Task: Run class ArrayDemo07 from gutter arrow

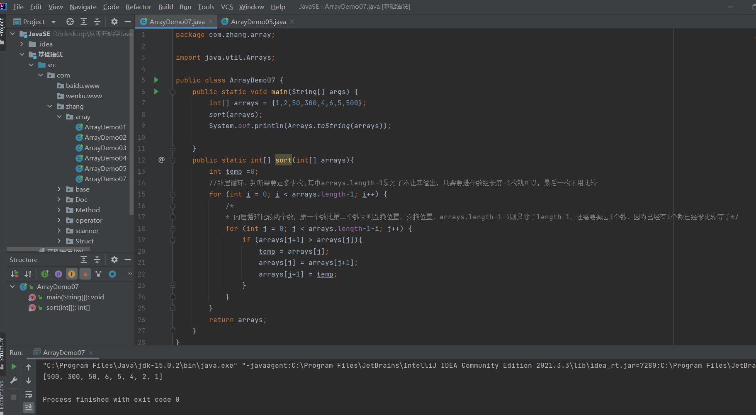Action: pos(156,80)
